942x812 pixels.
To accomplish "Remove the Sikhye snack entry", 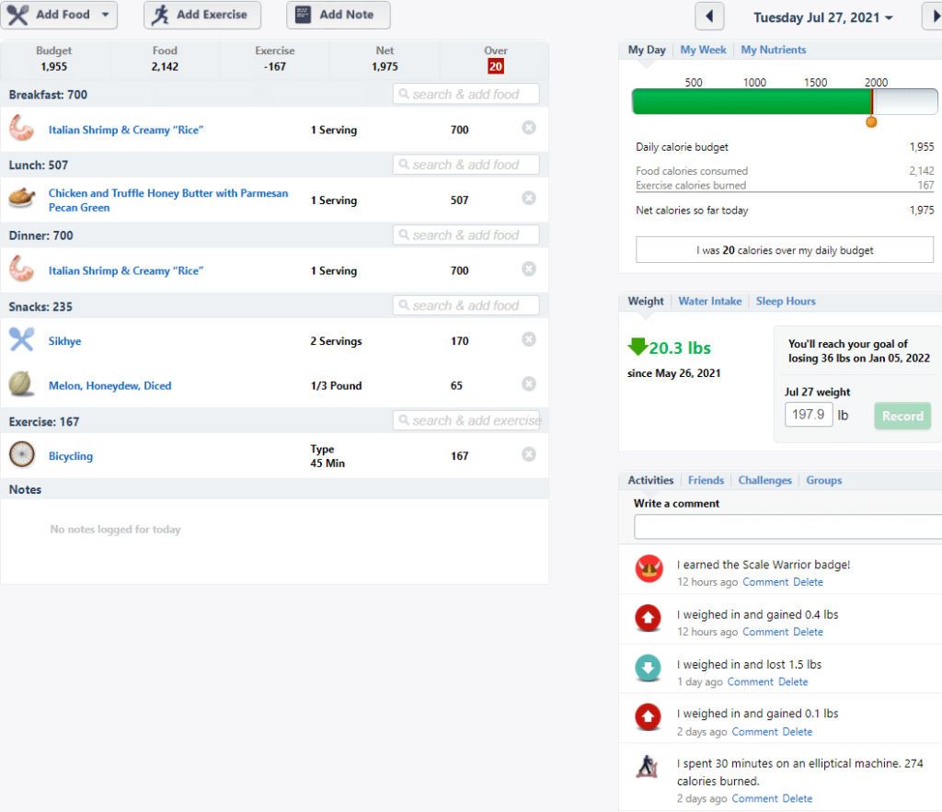I will pos(529,339).
